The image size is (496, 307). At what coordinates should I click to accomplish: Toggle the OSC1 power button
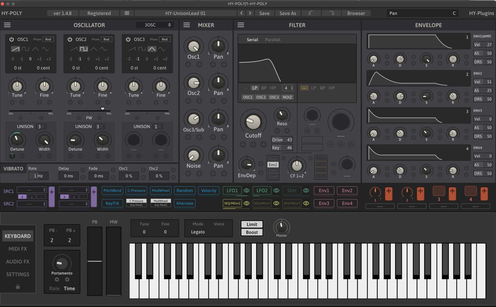coord(12,40)
